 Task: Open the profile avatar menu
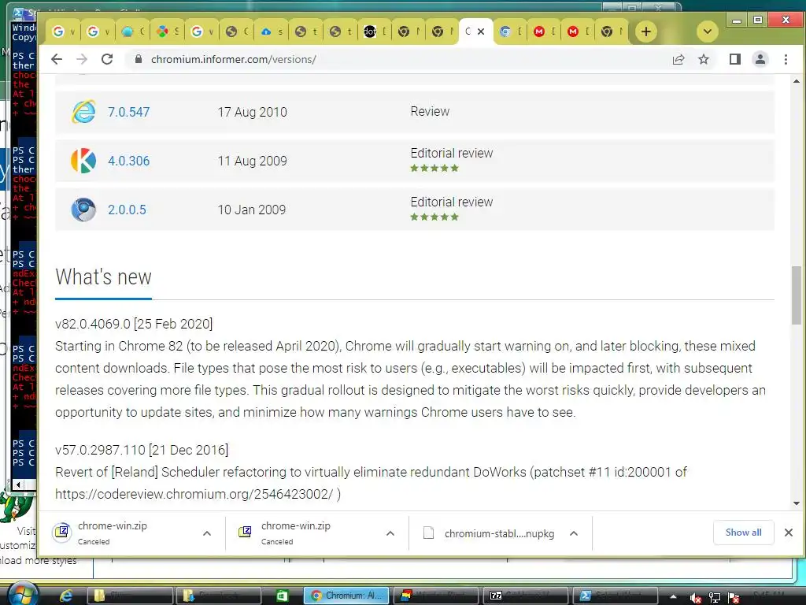[760, 59]
